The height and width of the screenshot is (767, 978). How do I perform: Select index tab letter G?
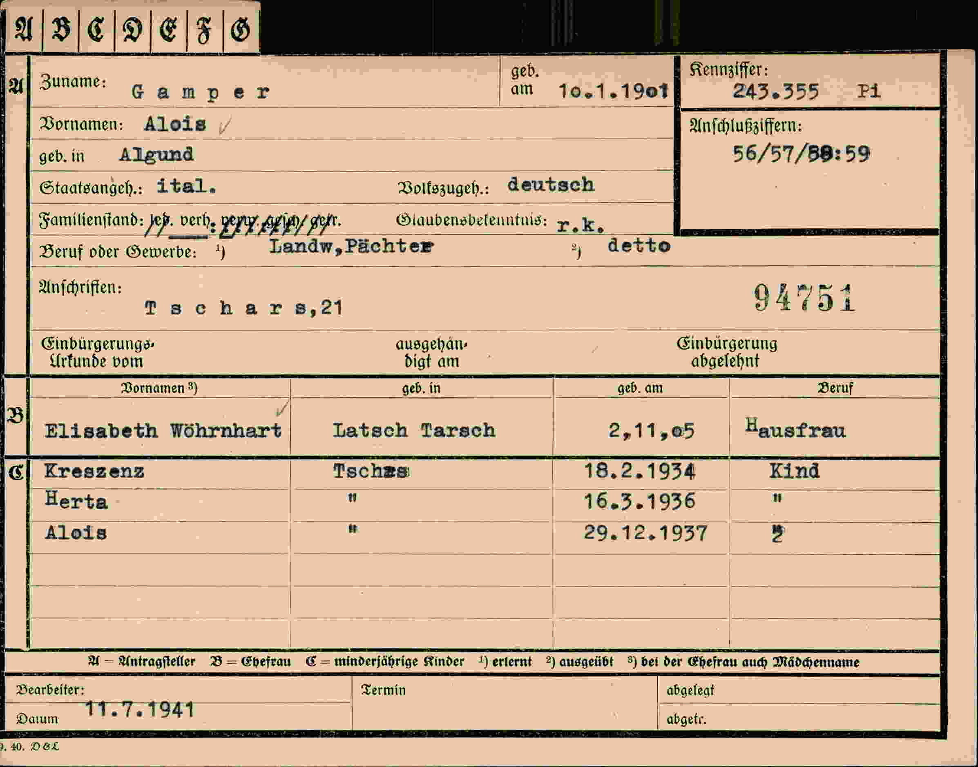point(241,31)
